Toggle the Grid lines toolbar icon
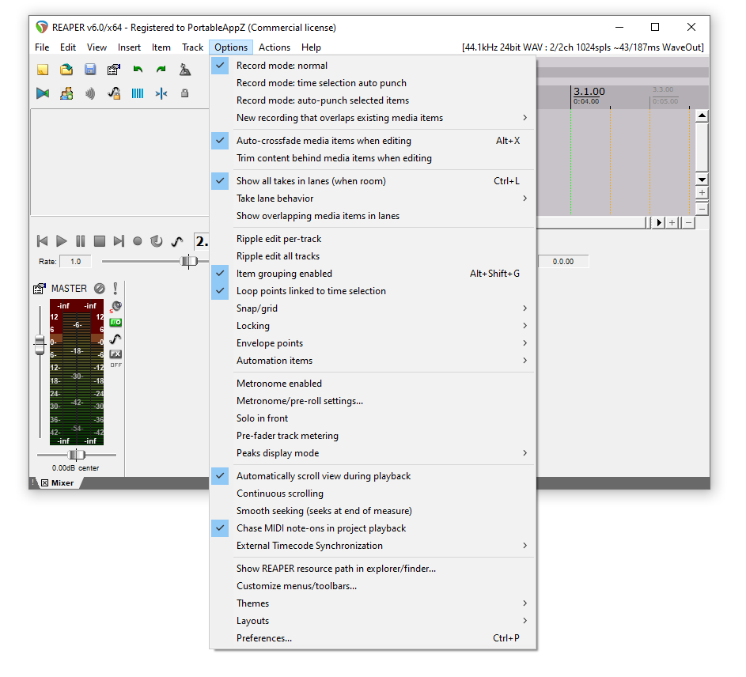Viewport: 746px width, 677px height. tap(138, 93)
